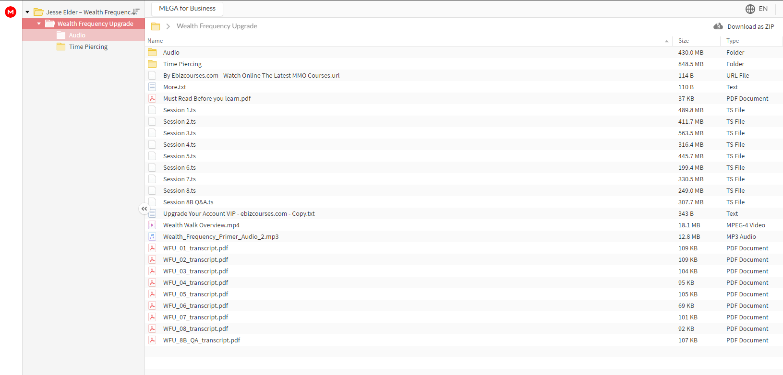Select Session 2.ts file name
The width and height of the screenshot is (783, 375).
point(180,121)
